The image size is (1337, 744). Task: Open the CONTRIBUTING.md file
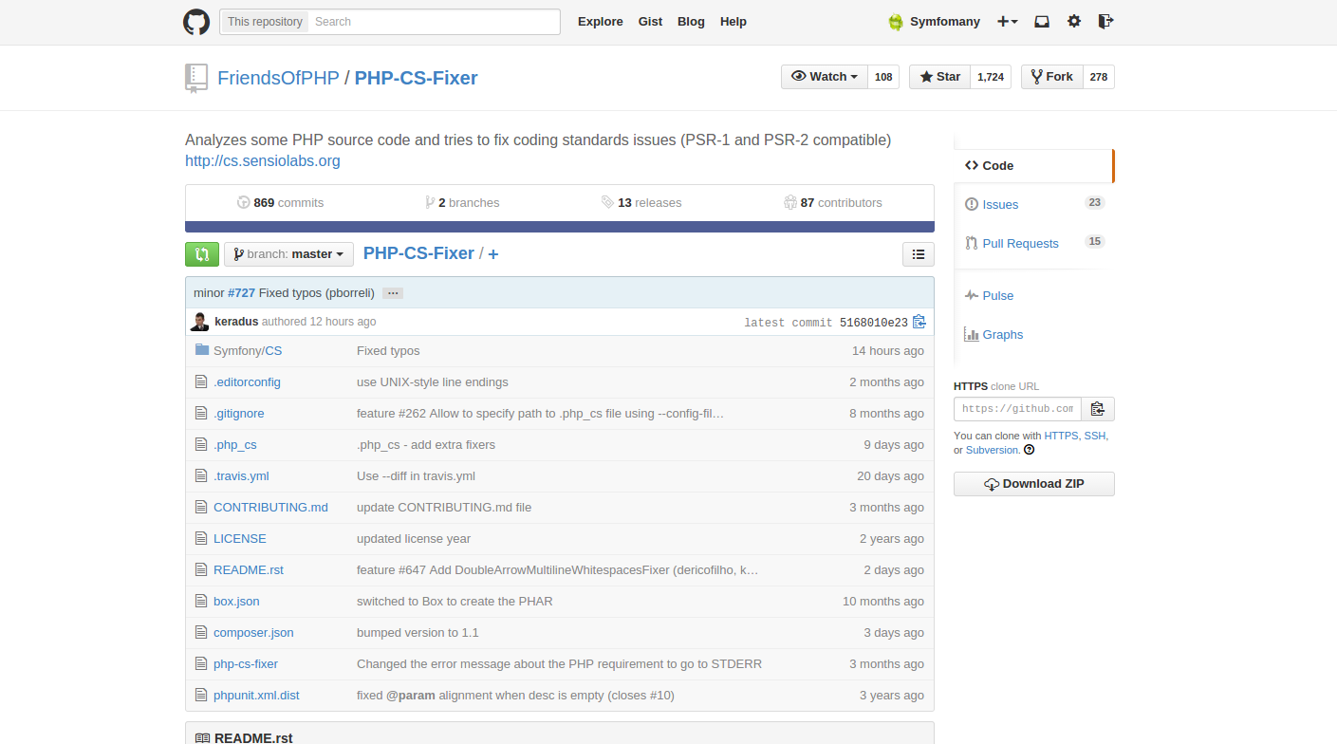[270, 507]
